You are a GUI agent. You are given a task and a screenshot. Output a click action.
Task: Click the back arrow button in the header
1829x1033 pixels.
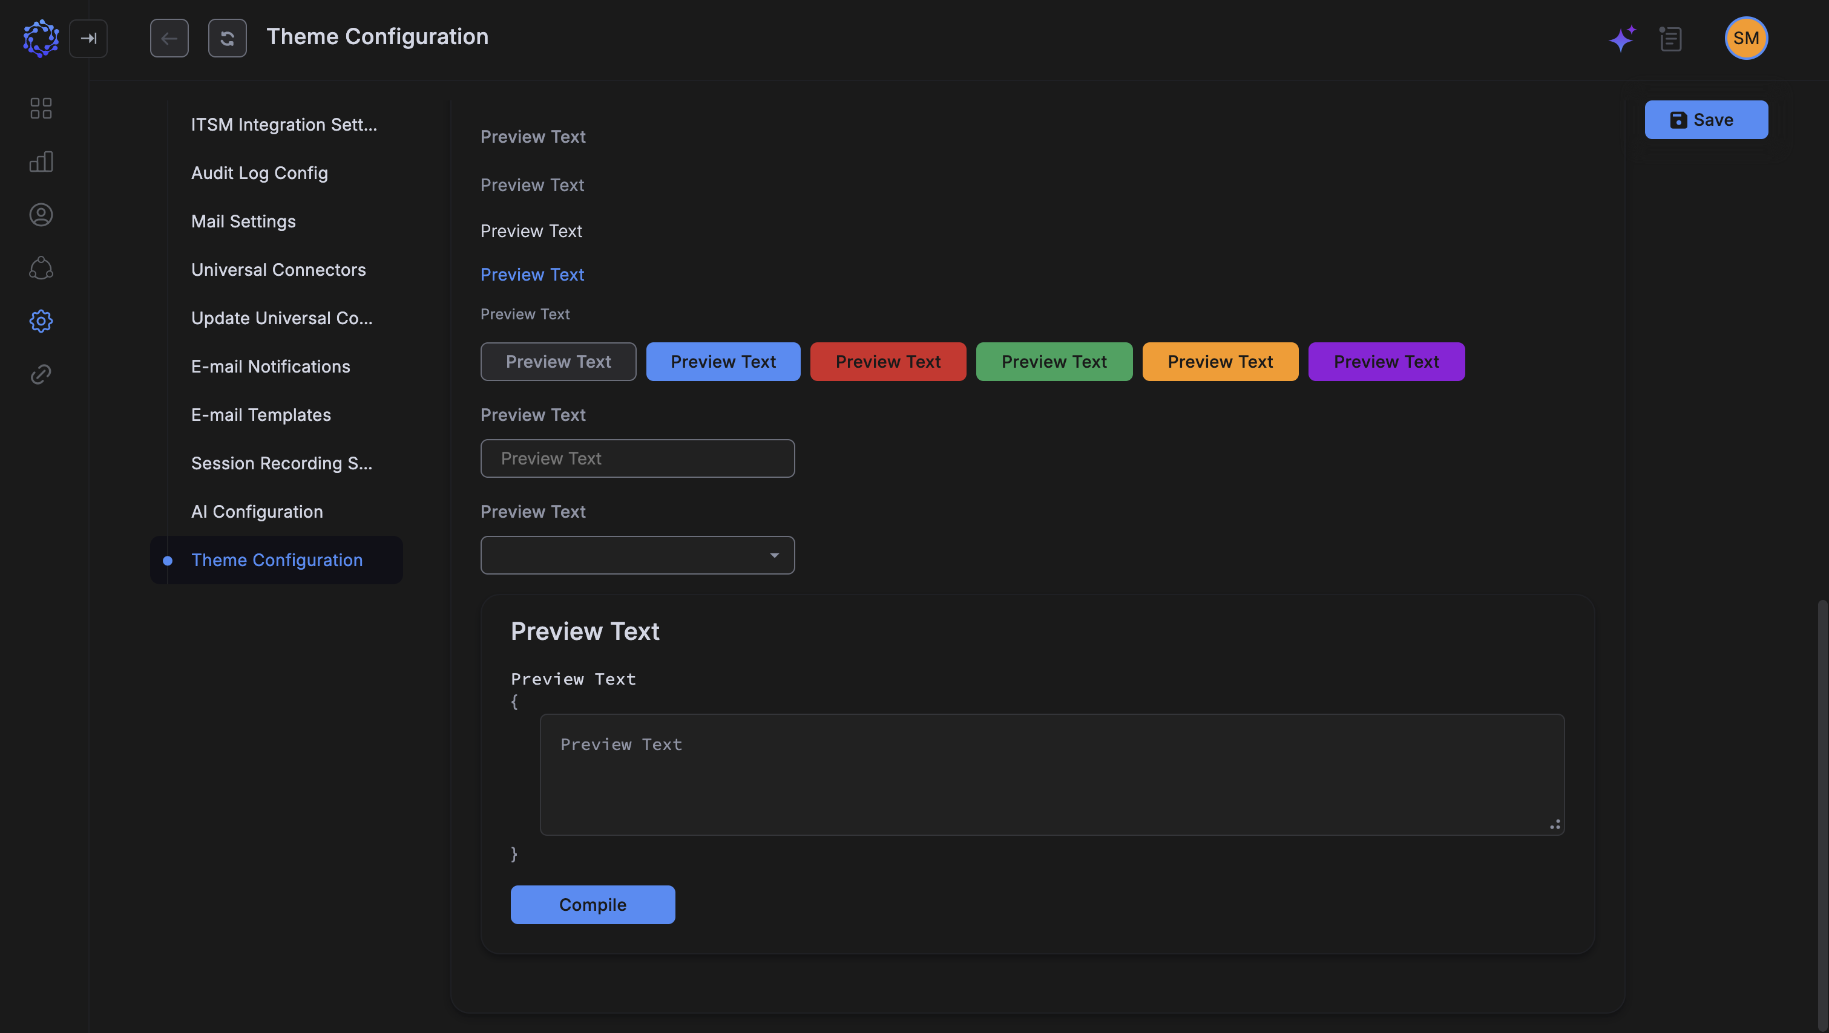click(x=169, y=37)
